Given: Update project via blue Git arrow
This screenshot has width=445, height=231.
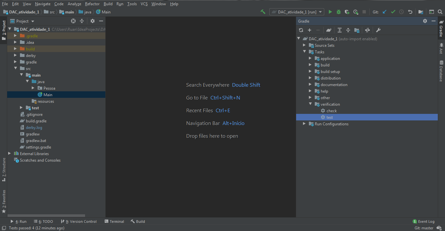Looking at the screenshot, I should coord(384,12).
